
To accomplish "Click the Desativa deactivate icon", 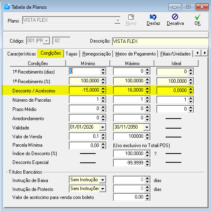I will tap(175, 17).
